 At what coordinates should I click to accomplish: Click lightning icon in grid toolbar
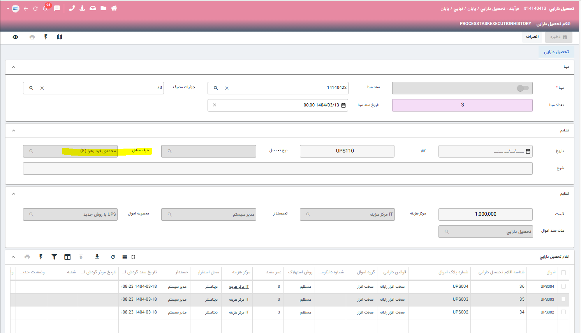point(41,257)
